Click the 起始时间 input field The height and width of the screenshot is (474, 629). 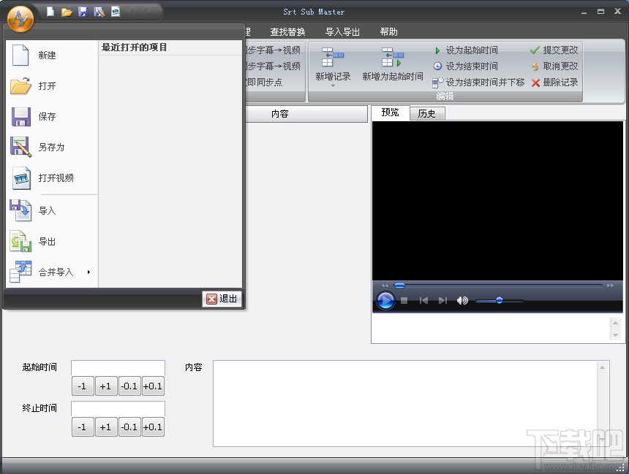click(x=118, y=368)
